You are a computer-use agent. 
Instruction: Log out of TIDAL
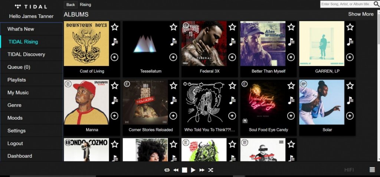pos(32,143)
